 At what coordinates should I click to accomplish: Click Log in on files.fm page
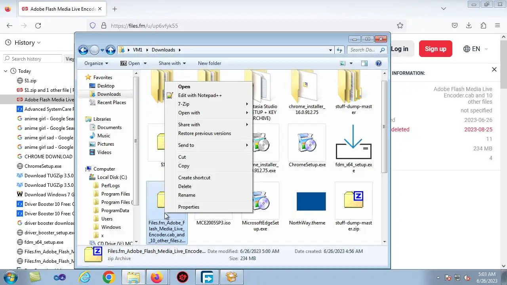[x=399, y=49]
